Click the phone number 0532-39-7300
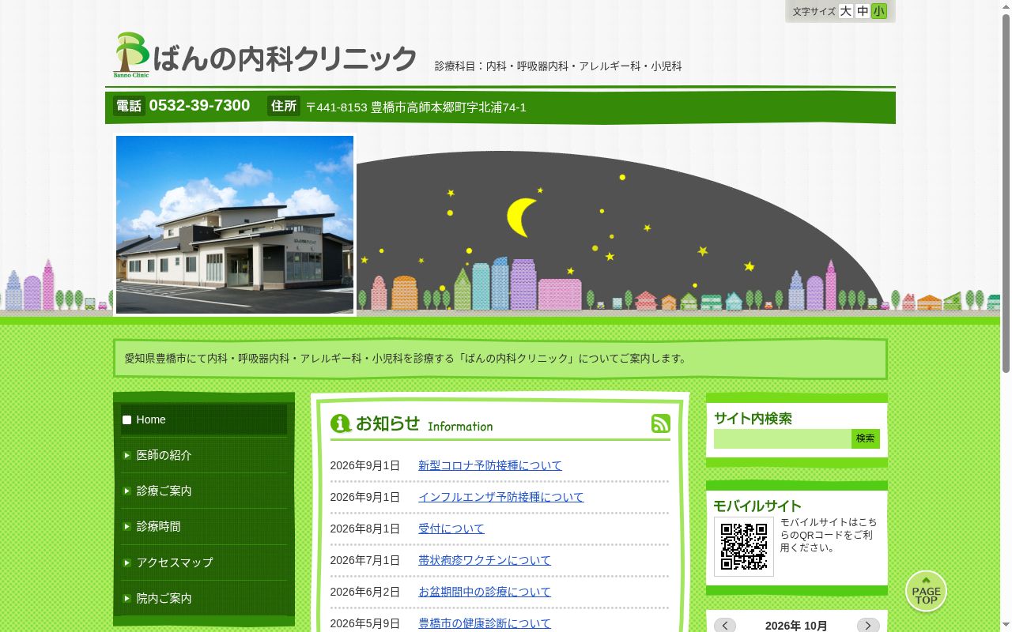 coord(199,106)
